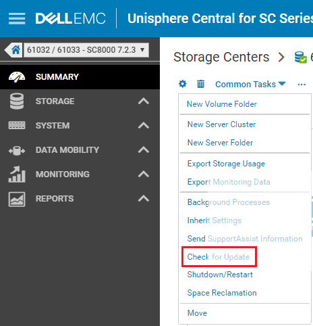
Task: Choose Export Storage Usage from menu
Action: click(226, 164)
